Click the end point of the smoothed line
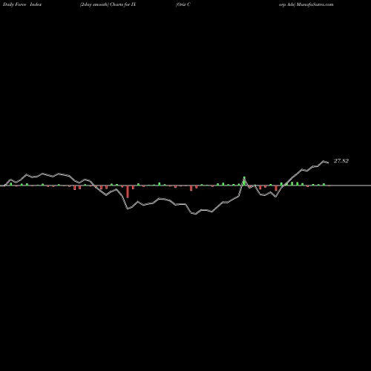This screenshot has width=371, height=371. [x=328, y=162]
